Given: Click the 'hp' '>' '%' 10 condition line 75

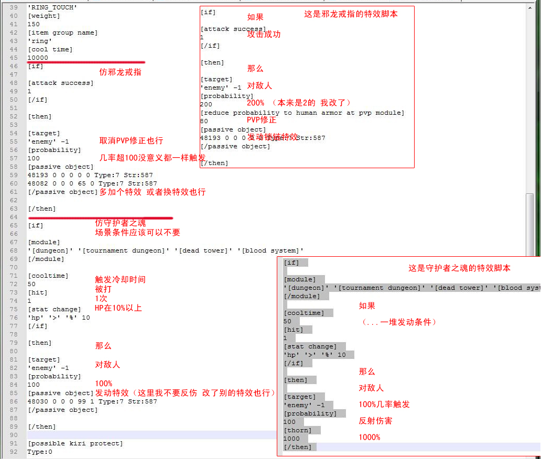Looking at the screenshot, I should coord(58,318).
